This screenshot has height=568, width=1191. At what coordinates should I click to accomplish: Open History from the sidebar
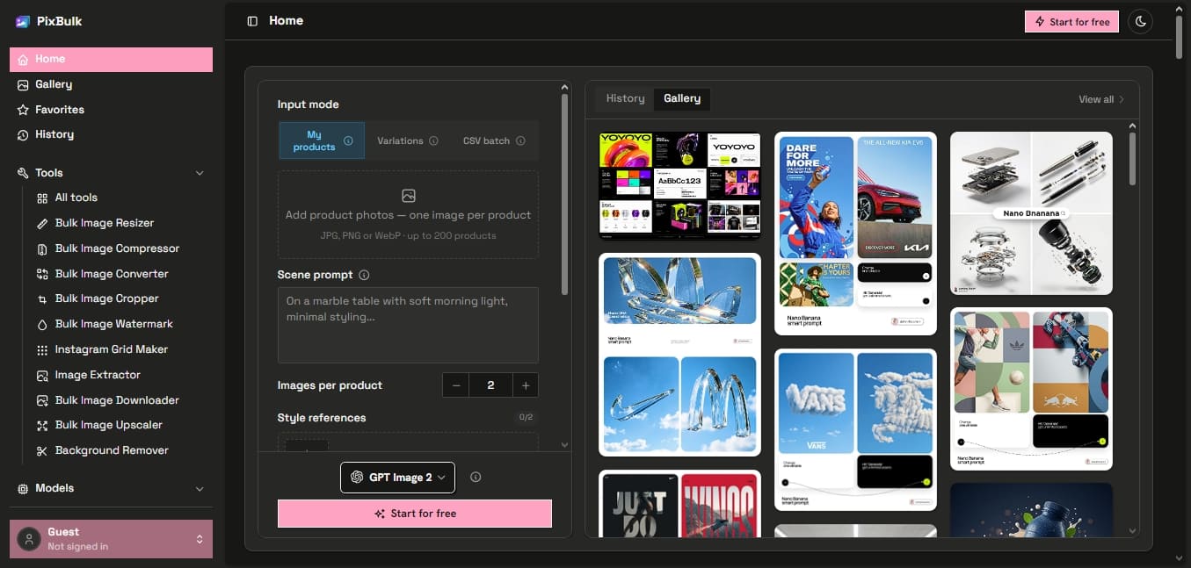click(111, 134)
